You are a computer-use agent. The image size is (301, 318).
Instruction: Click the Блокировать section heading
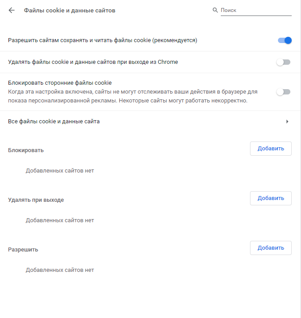click(x=26, y=150)
